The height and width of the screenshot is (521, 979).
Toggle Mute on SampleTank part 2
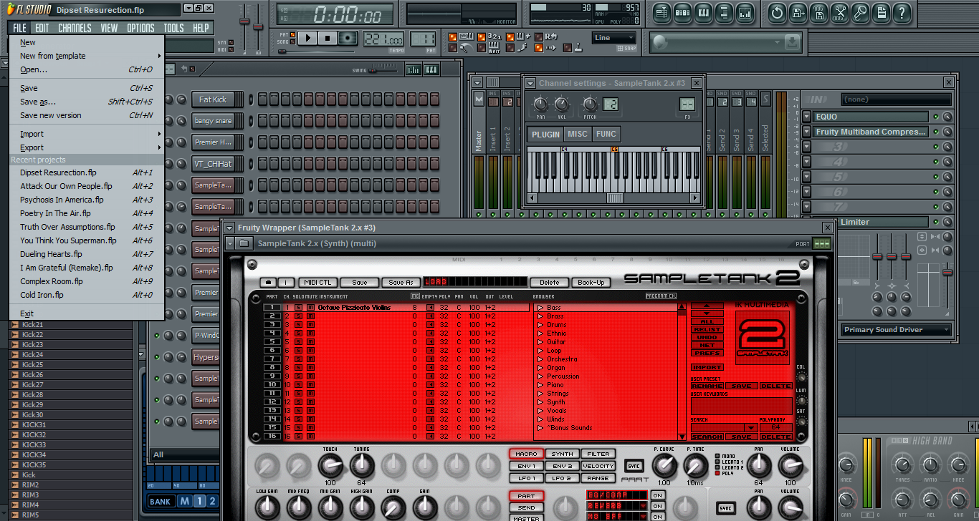[x=310, y=316]
